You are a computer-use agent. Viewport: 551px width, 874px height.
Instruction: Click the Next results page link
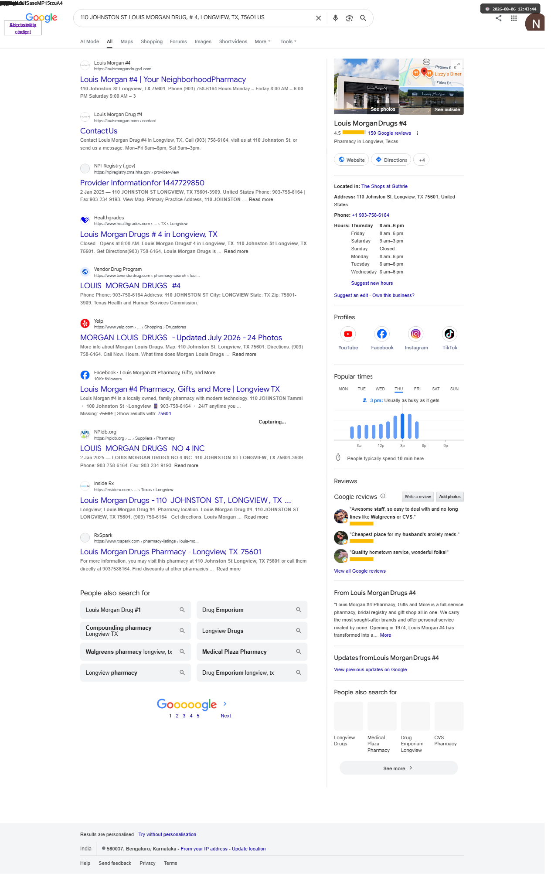pyautogui.click(x=226, y=716)
